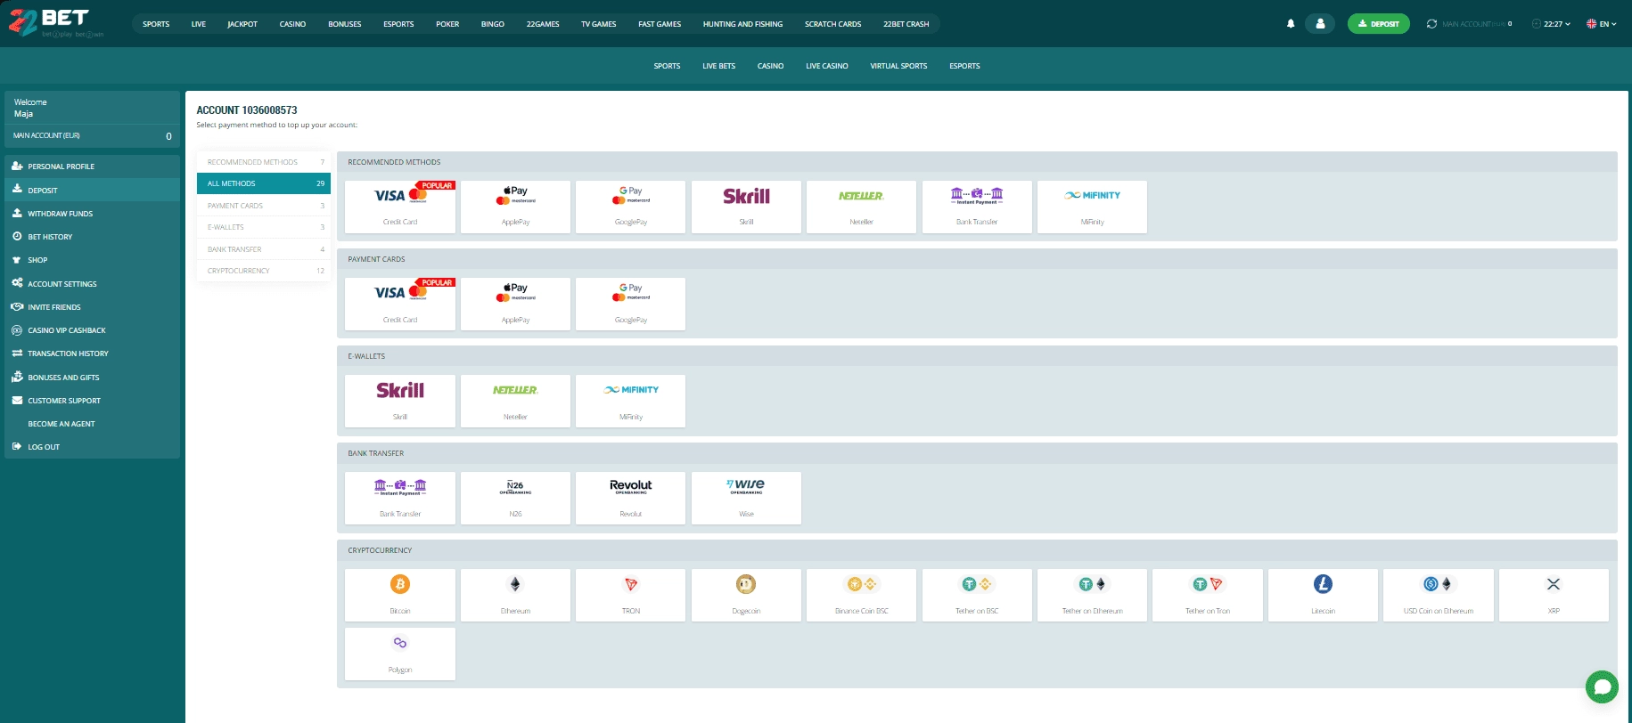This screenshot has width=1632, height=723.
Task: Click the notification bell icon
Action: pos(1290,24)
